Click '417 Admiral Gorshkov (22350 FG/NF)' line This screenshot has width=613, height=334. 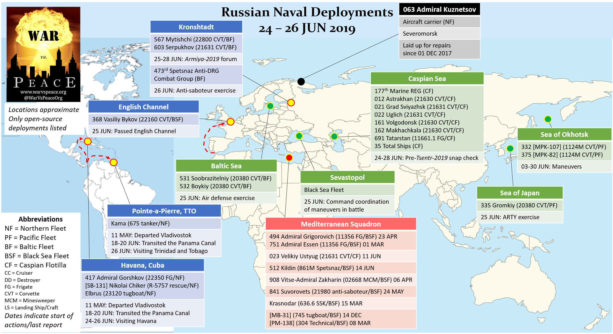(x=135, y=278)
